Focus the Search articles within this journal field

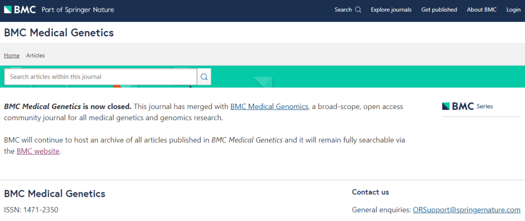101,77
